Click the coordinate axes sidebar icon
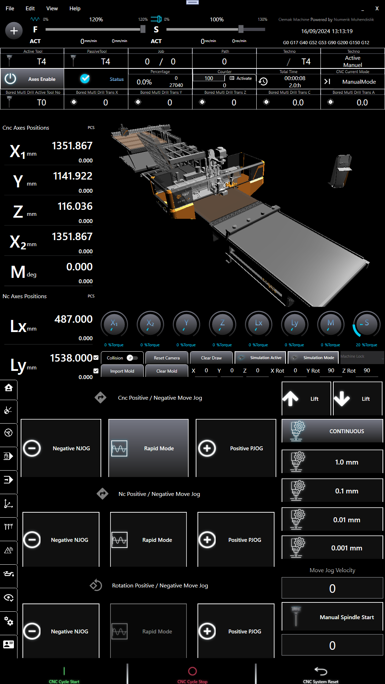Viewport: 385px width, 684px height. pyautogui.click(x=9, y=504)
